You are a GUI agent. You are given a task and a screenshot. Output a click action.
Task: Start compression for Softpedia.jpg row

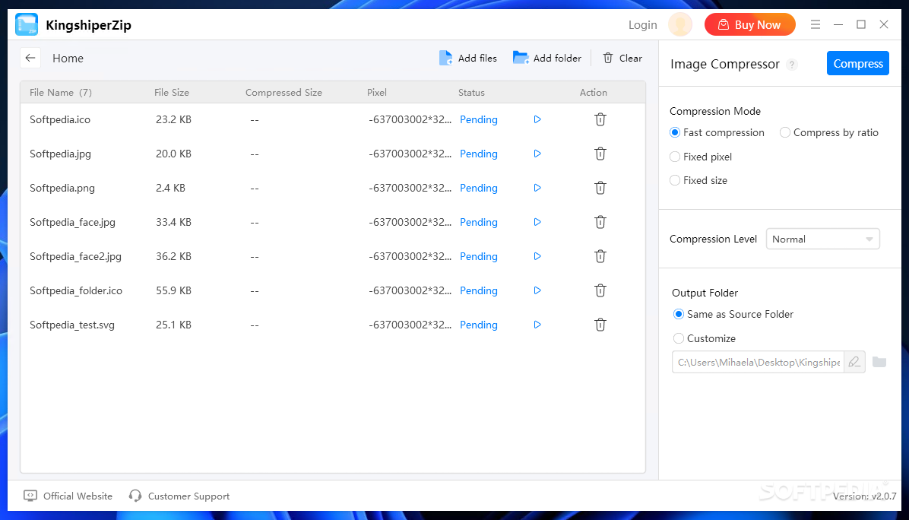click(537, 154)
